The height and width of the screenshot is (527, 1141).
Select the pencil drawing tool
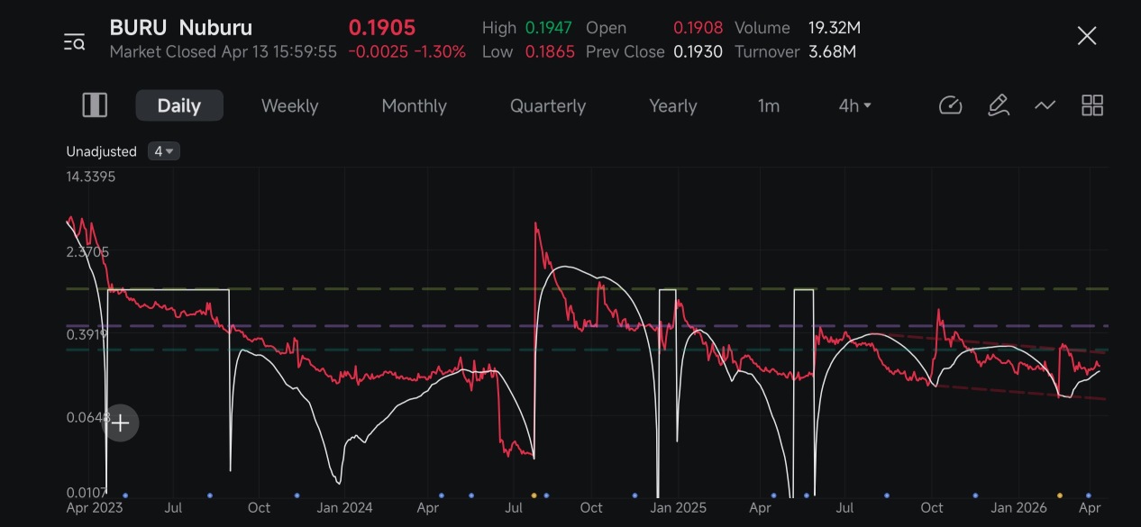[998, 105]
